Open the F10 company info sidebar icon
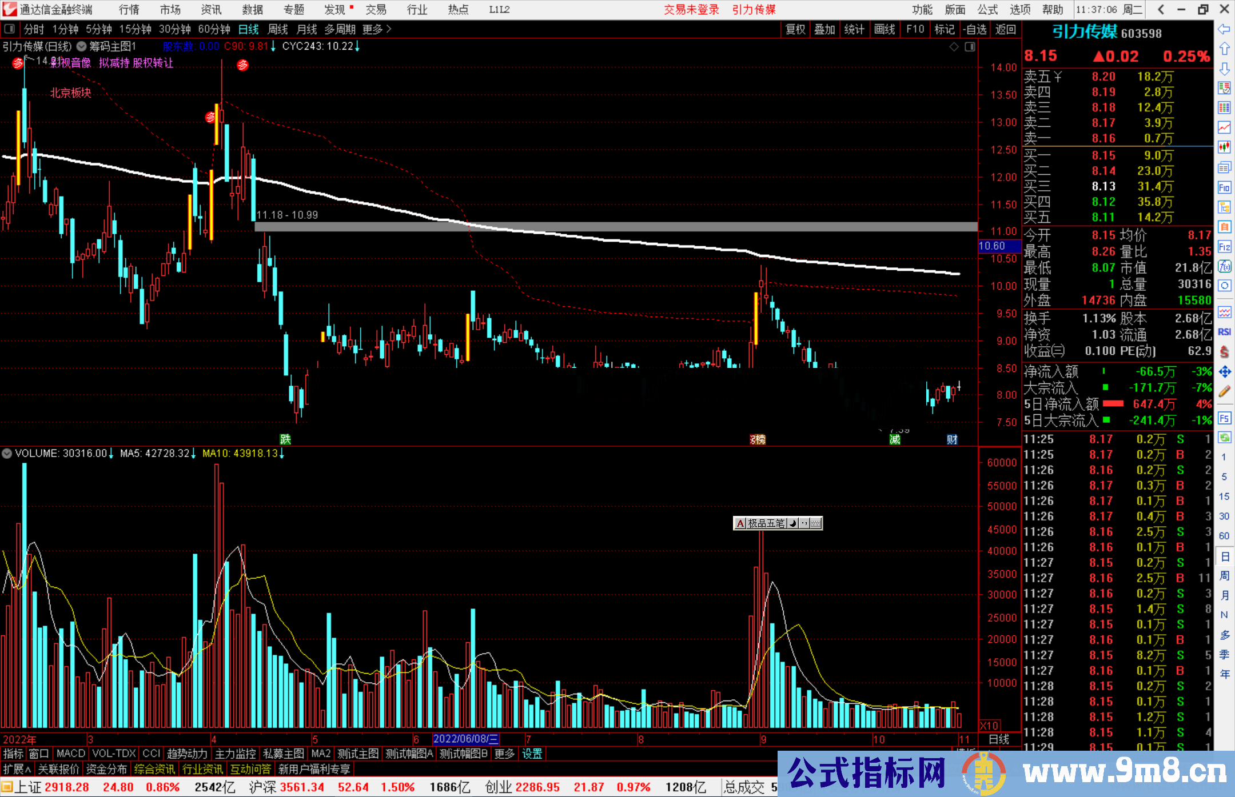Viewport: 1235px width, 797px height. pos(1224,187)
